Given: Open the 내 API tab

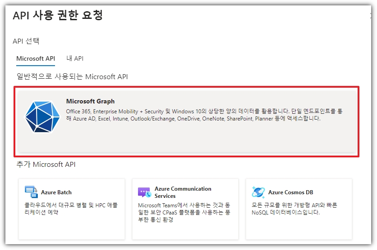Looking at the screenshot, I should (x=75, y=58).
